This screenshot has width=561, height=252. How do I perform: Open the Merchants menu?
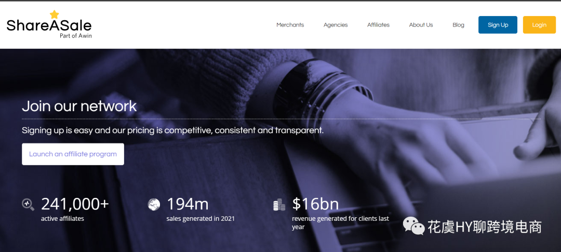(x=290, y=25)
